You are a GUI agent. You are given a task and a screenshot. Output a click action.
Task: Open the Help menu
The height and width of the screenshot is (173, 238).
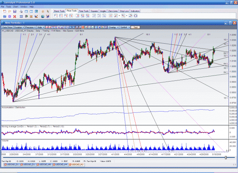pyautogui.click(x=32, y=7)
